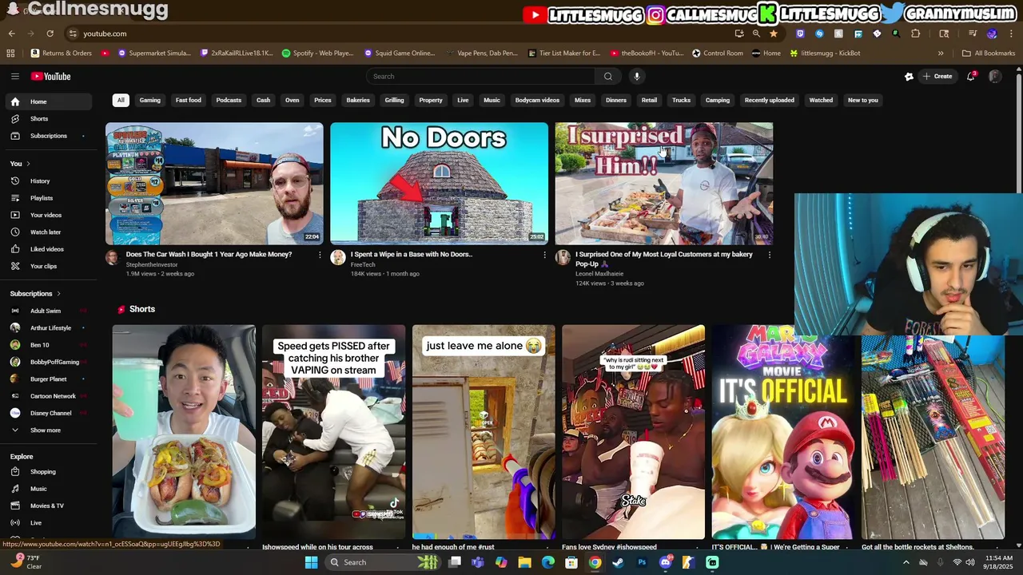Show hidden bookmarks overflow chevron
Viewport: 1023px width, 575px height.
tap(941, 54)
